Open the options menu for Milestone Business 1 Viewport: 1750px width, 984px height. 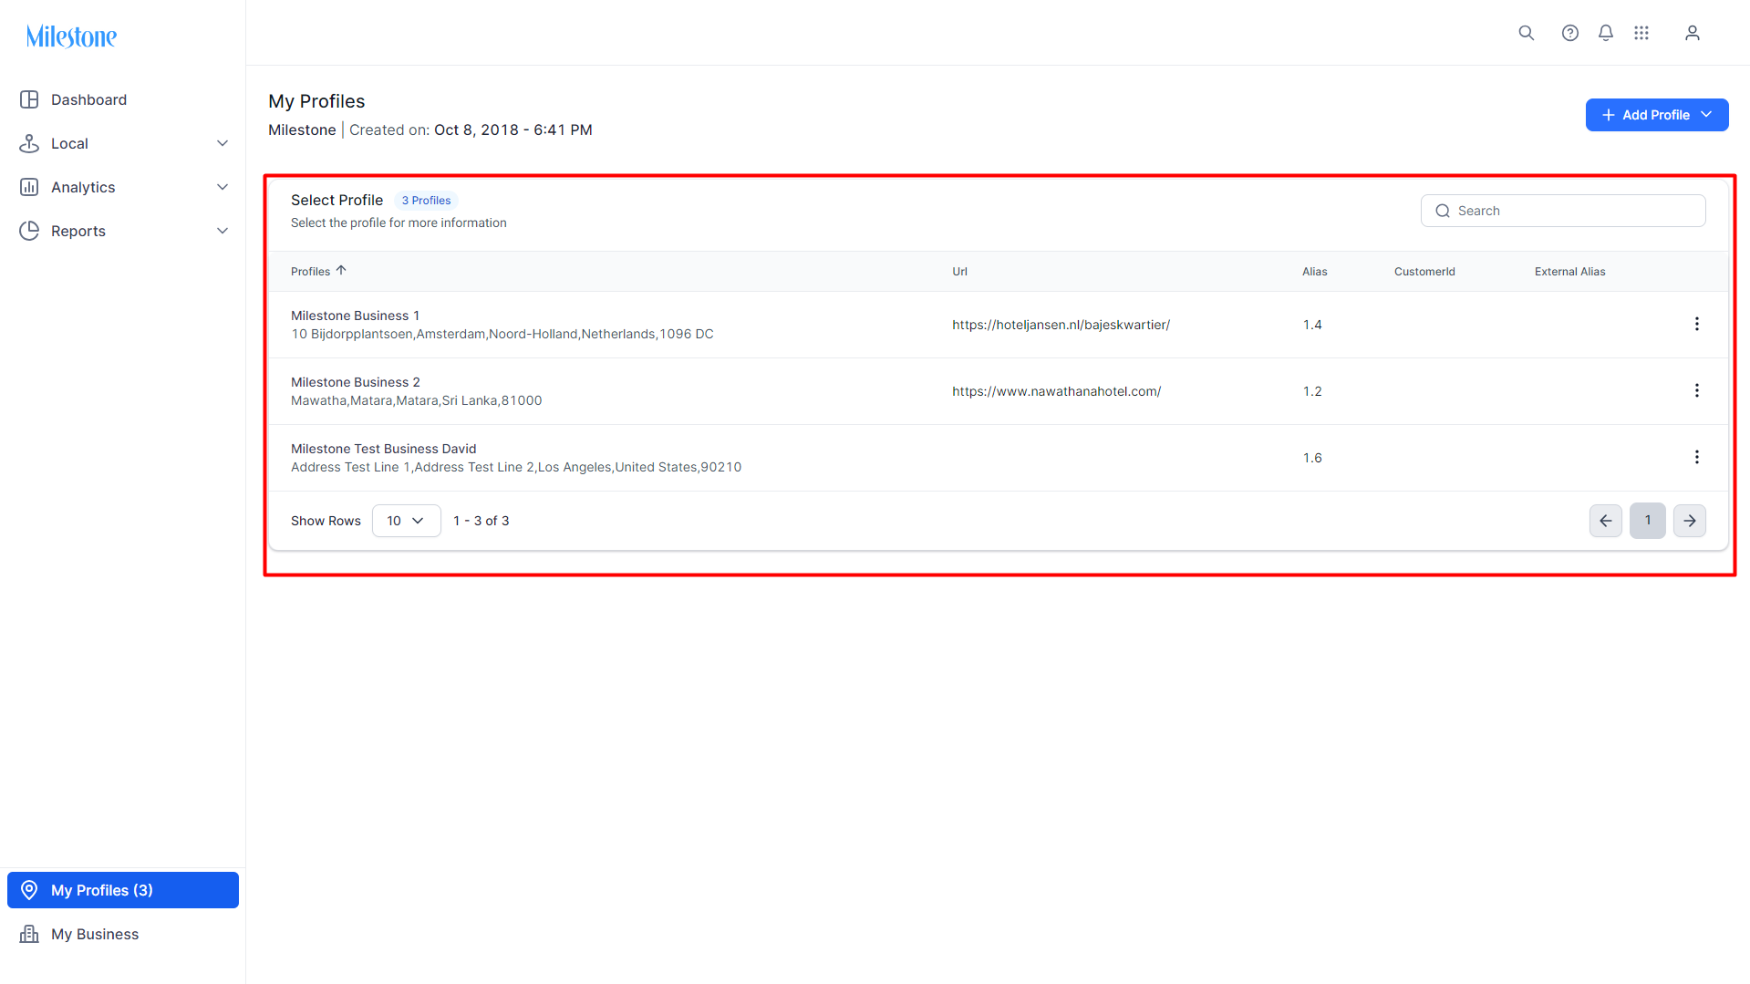pyautogui.click(x=1696, y=324)
